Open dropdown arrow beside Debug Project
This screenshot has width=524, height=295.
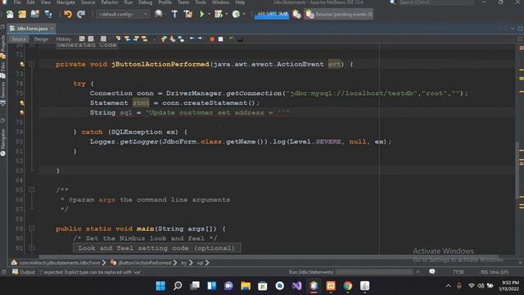(227, 15)
